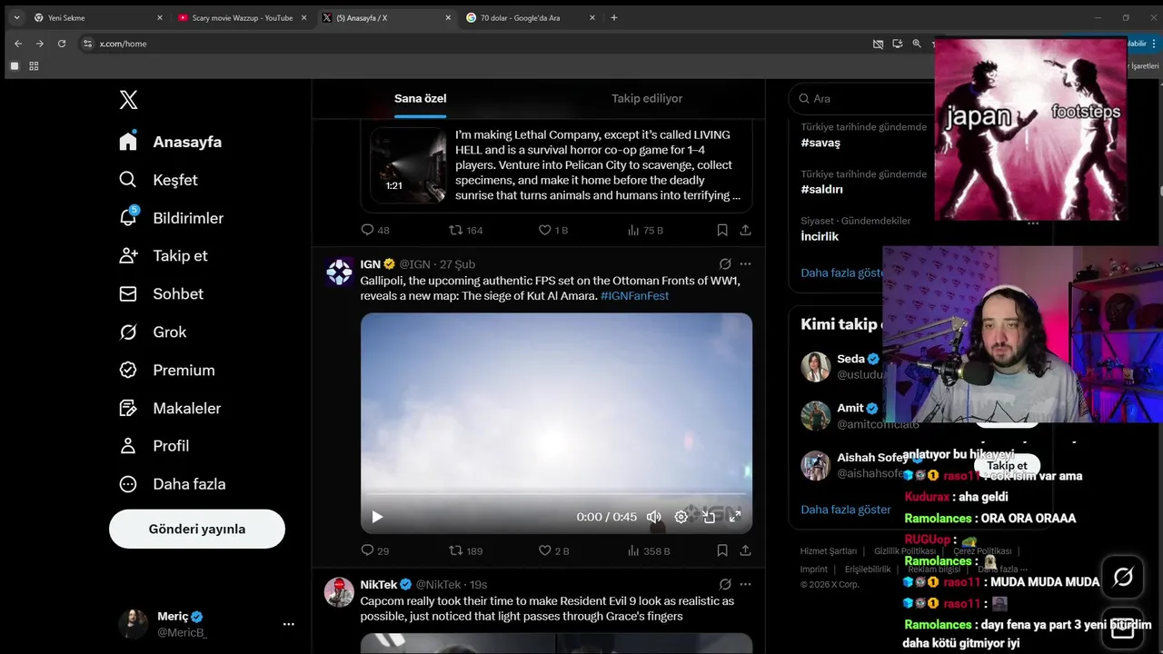Image resolution: width=1163 pixels, height=654 pixels.
Task: Open more options on the NikTek post
Action: [745, 584]
